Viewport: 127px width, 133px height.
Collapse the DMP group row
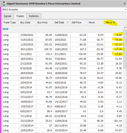(6, 29)
